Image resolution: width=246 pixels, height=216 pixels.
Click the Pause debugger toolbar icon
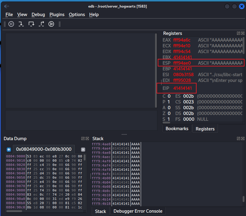point(11,24)
